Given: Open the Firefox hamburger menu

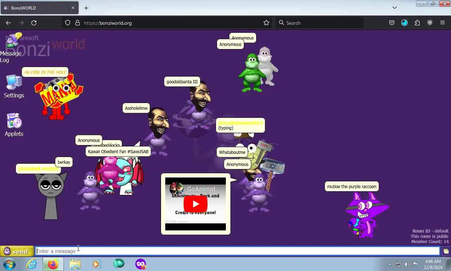Looking at the screenshot, I should (x=443, y=23).
